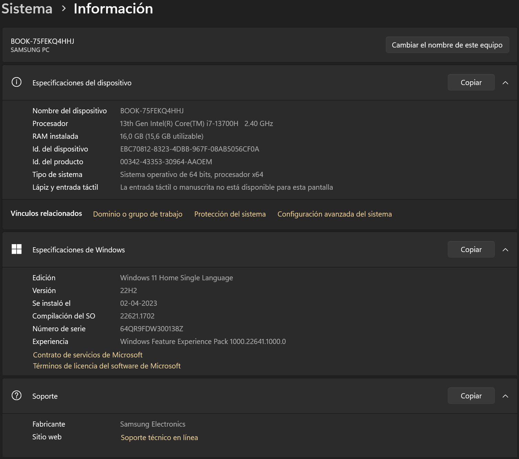This screenshot has width=519, height=459.
Task: Click the Id. del dispositivo value
Action: 189,149
